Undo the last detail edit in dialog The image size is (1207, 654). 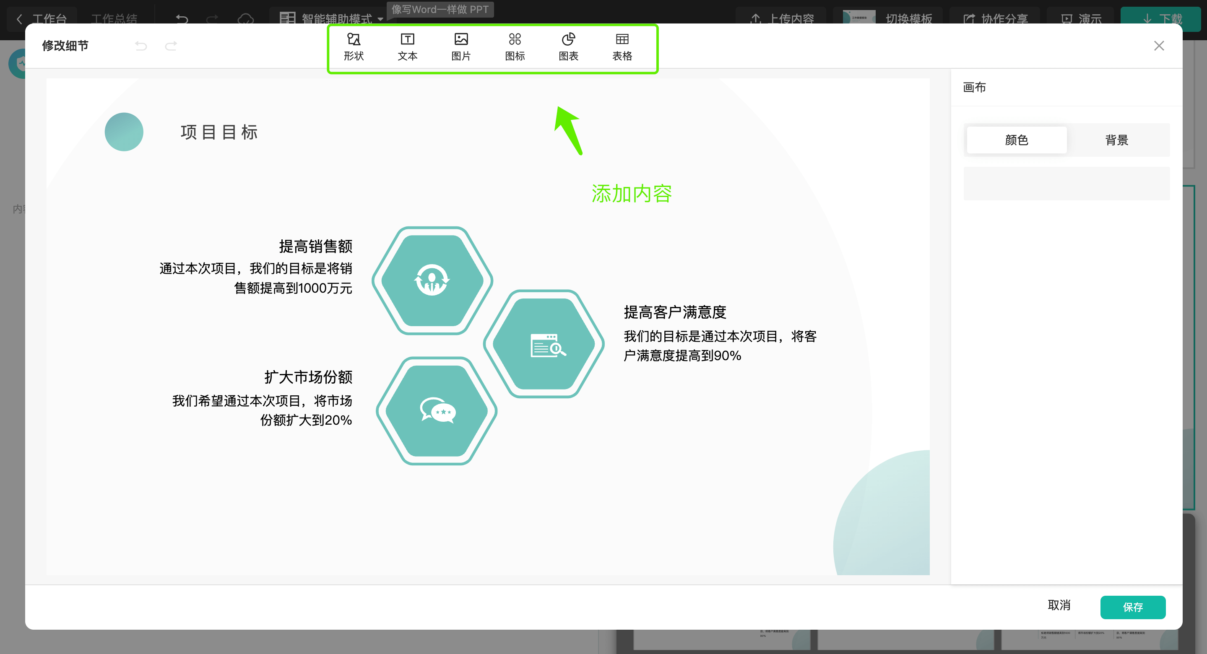coord(141,46)
